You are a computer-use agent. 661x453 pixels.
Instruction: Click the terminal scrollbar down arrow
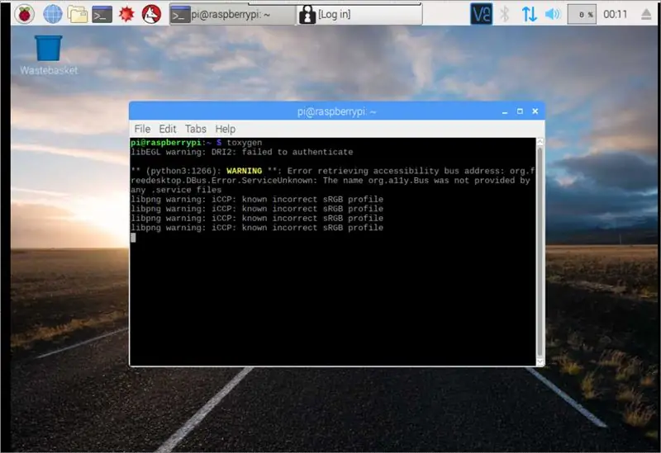[x=540, y=361]
